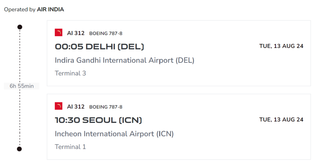Click BOEING 787-8 aircraft label in arrival card

106,107
